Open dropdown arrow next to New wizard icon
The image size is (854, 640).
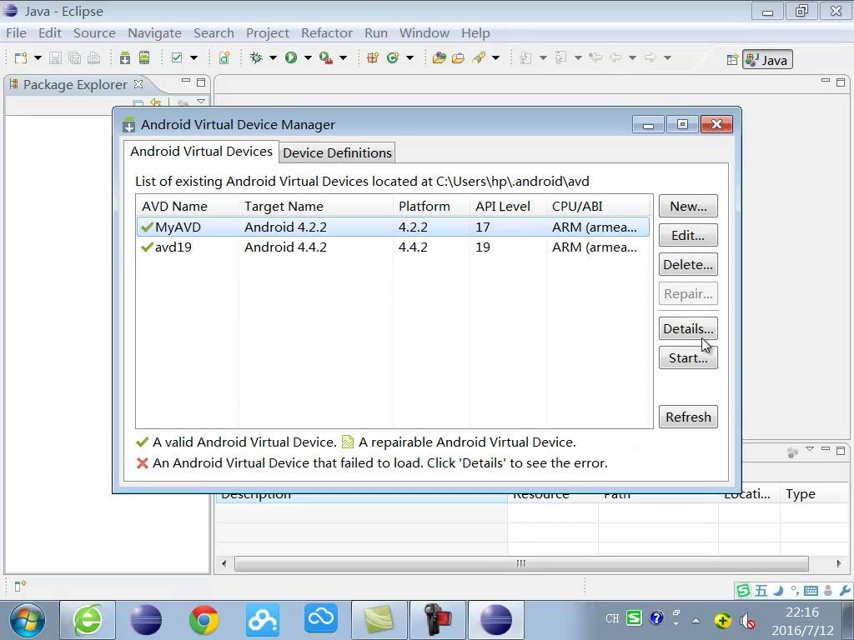point(38,57)
